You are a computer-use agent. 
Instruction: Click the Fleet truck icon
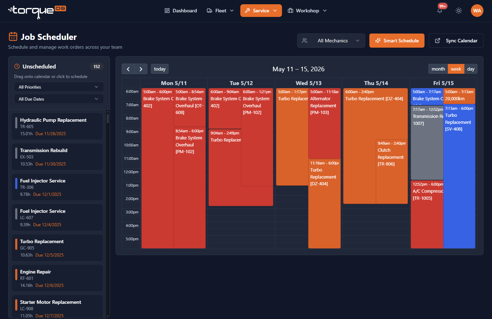tap(210, 11)
